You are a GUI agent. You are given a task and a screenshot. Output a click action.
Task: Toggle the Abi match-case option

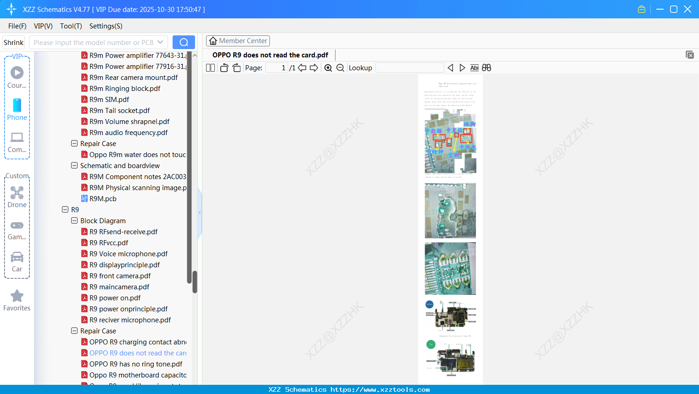click(475, 68)
